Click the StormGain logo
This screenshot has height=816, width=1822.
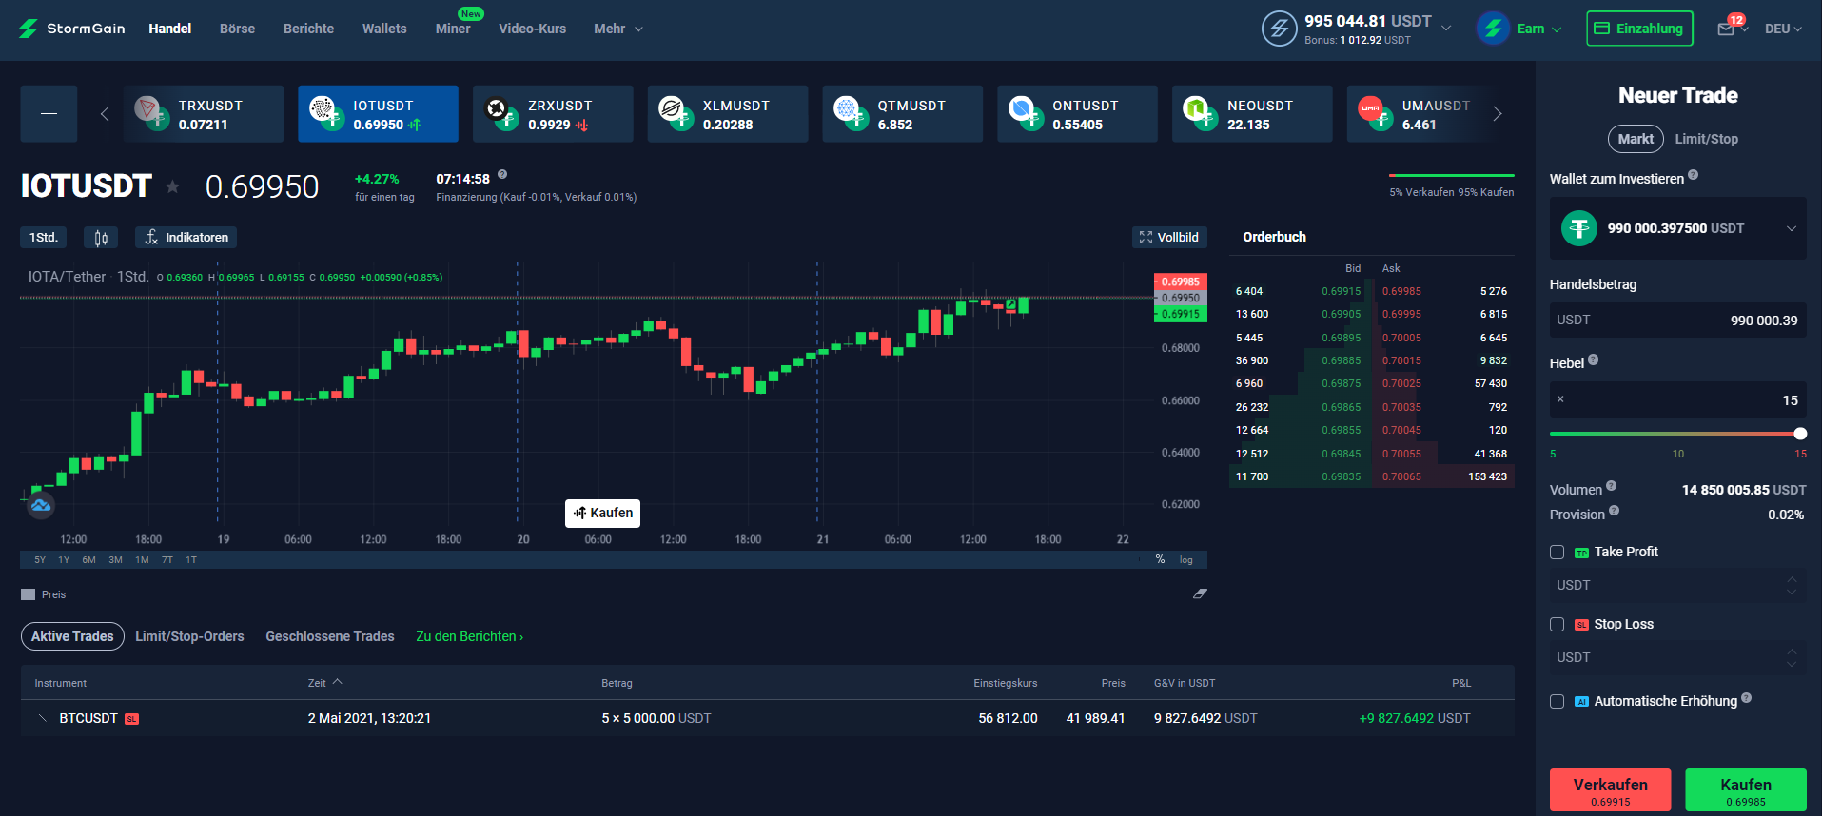click(72, 29)
